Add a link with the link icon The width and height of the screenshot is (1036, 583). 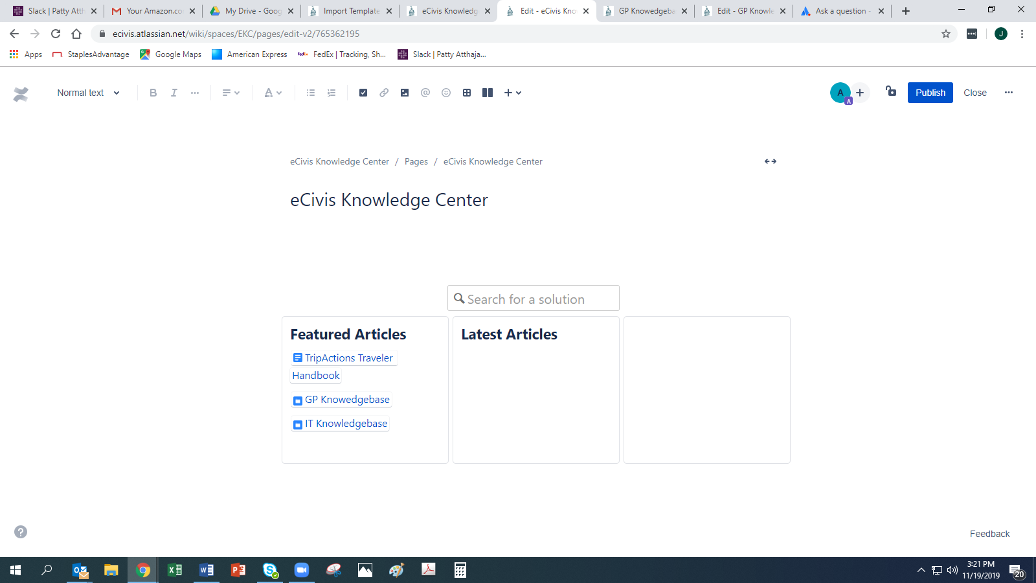384,93
